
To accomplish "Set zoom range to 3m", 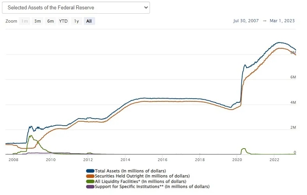I will [x=37, y=21].
